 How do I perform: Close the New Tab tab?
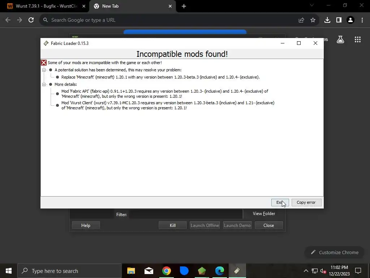[170, 7]
